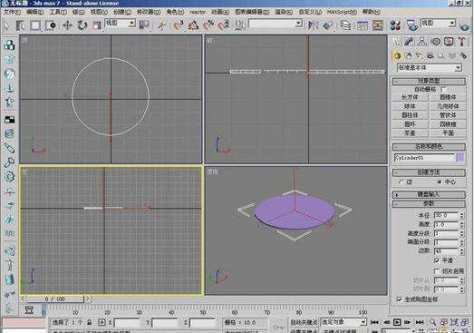Click the 圆柱体 cylinder primitive button

pos(410,115)
